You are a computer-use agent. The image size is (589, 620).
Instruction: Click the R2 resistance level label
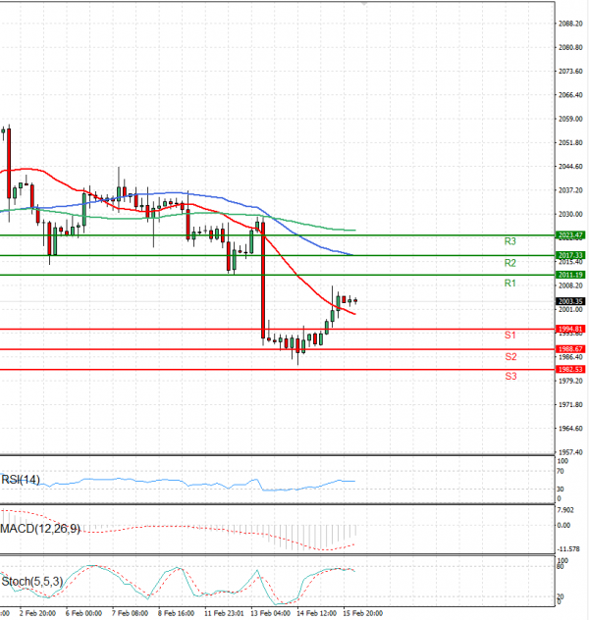[x=510, y=263]
